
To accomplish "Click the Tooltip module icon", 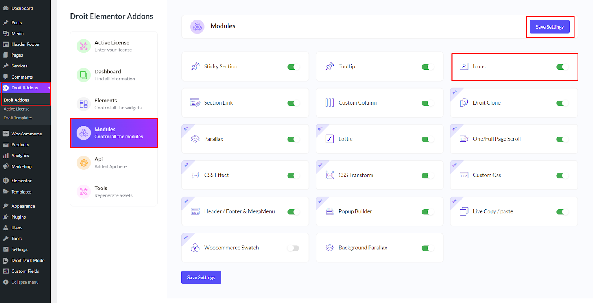I will tap(330, 66).
